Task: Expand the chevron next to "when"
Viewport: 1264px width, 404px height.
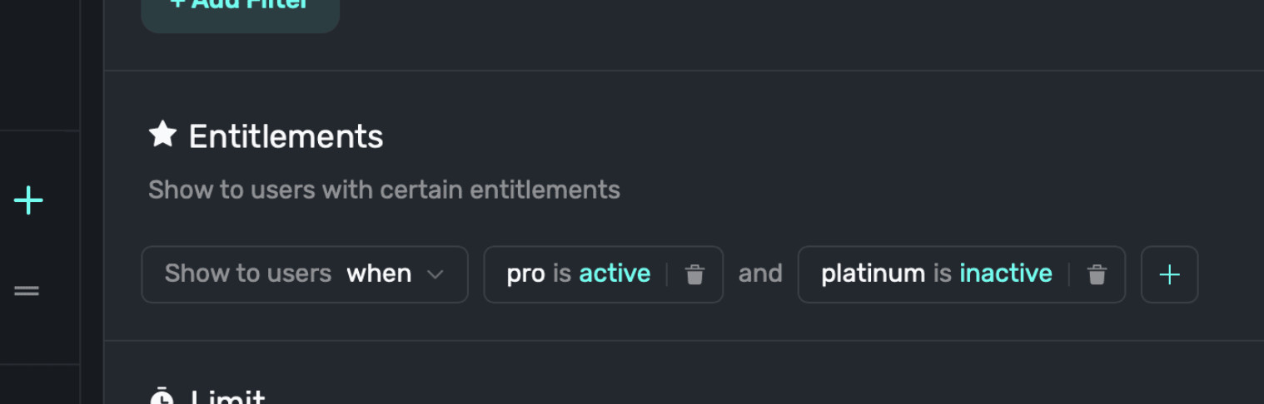Action: coord(435,274)
